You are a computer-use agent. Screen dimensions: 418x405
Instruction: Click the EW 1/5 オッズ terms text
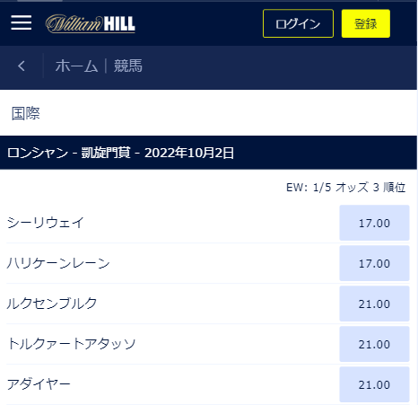346,188
